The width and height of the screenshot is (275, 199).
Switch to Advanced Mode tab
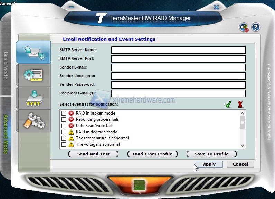(6, 134)
